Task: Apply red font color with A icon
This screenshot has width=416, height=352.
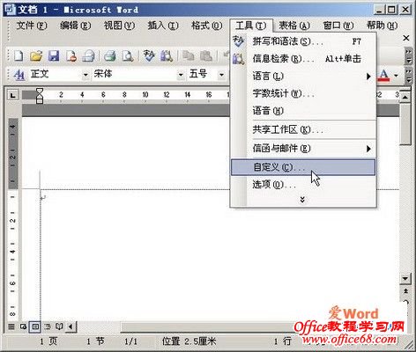Action: click(x=384, y=76)
